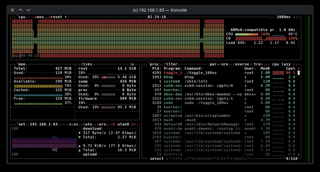This screenshot has height=172, width=320.
Task: Switch to previous network interface with b arrow
Action: point(112,124)
